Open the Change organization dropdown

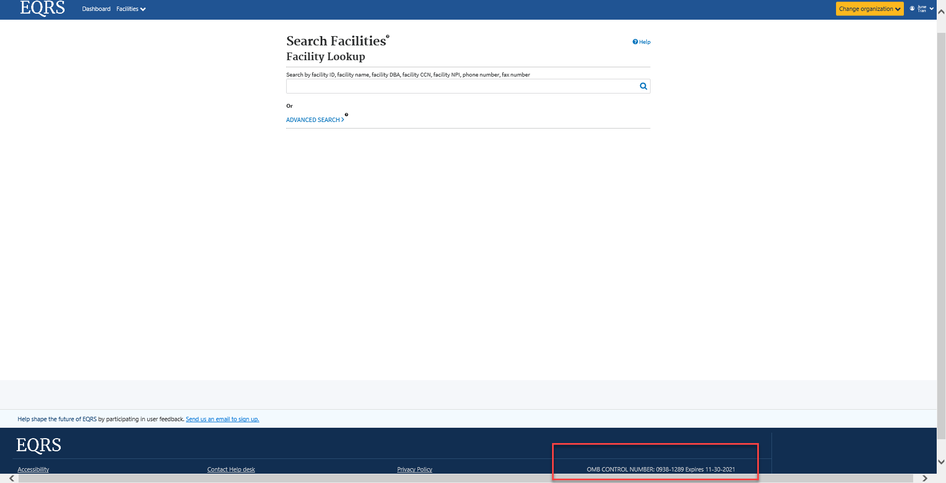(869, 9)
